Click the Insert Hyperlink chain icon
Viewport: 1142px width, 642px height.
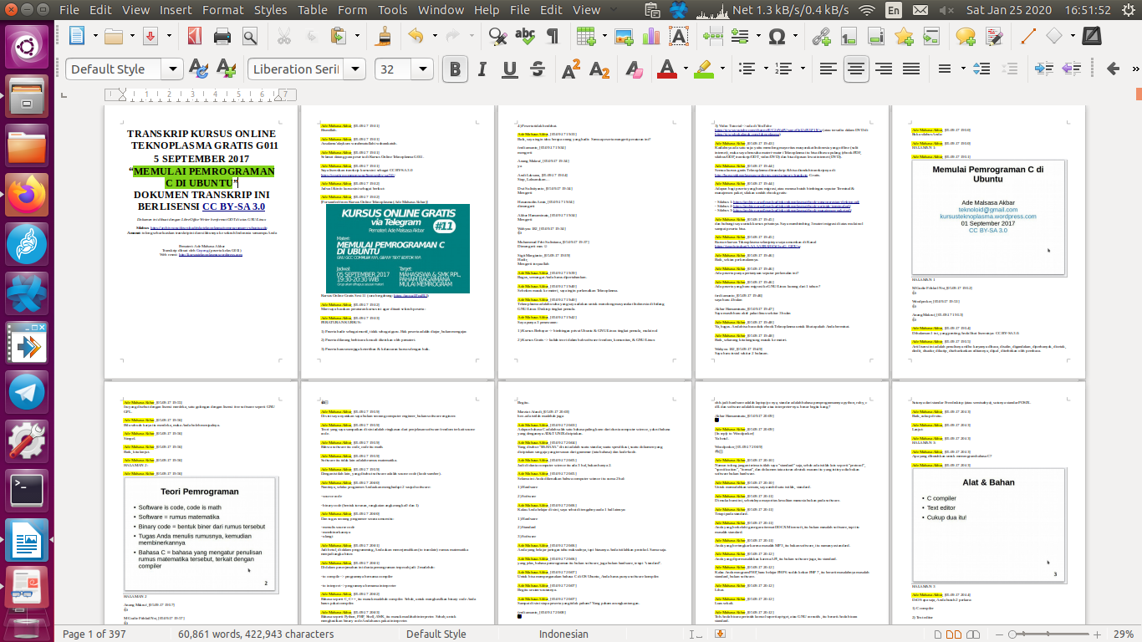click(x=823, y=37)
